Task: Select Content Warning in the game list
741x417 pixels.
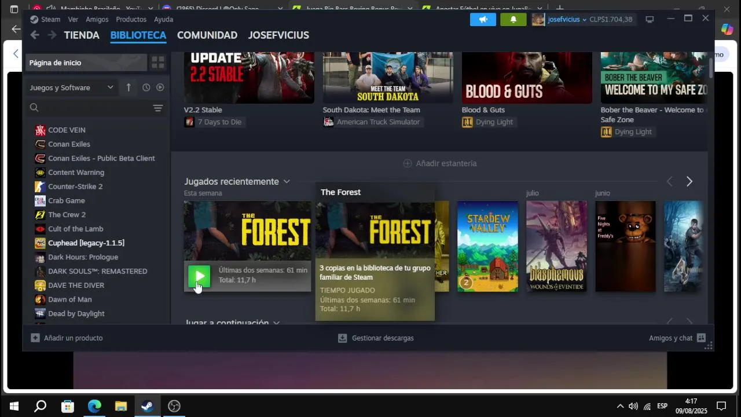Action: click(76, 173)
